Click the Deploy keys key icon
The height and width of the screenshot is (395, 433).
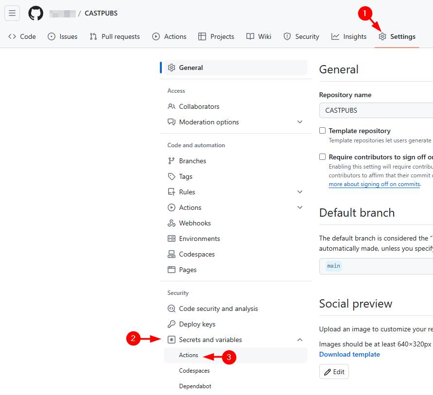171,324
